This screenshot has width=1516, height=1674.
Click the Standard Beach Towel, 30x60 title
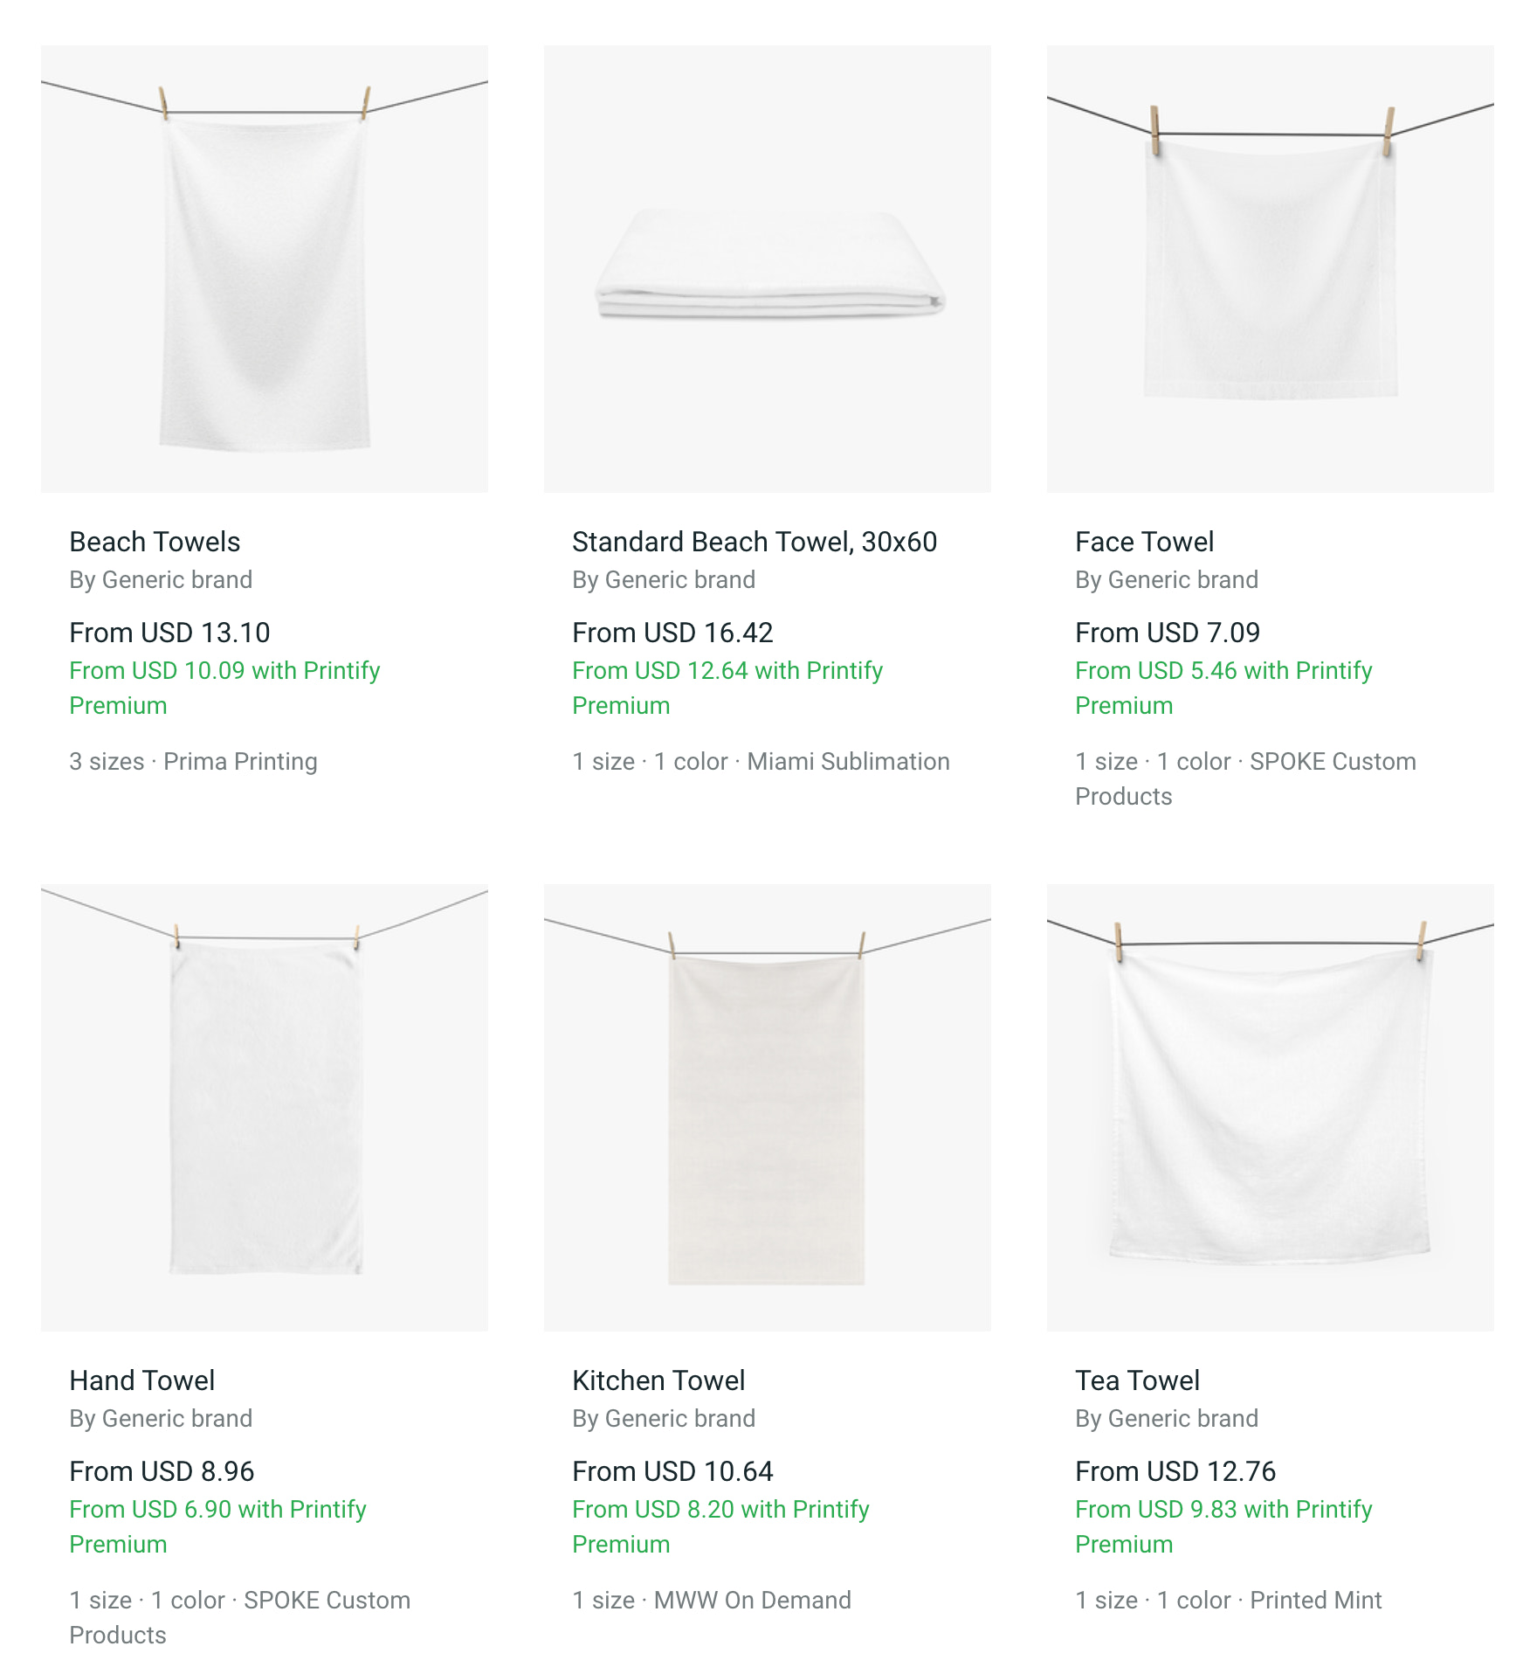tap(755, 542)
